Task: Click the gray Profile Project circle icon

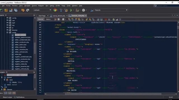Action: [x=83, y=10]
